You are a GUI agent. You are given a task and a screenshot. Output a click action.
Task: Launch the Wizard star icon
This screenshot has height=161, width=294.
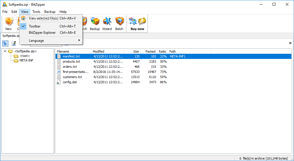[107, 21]
